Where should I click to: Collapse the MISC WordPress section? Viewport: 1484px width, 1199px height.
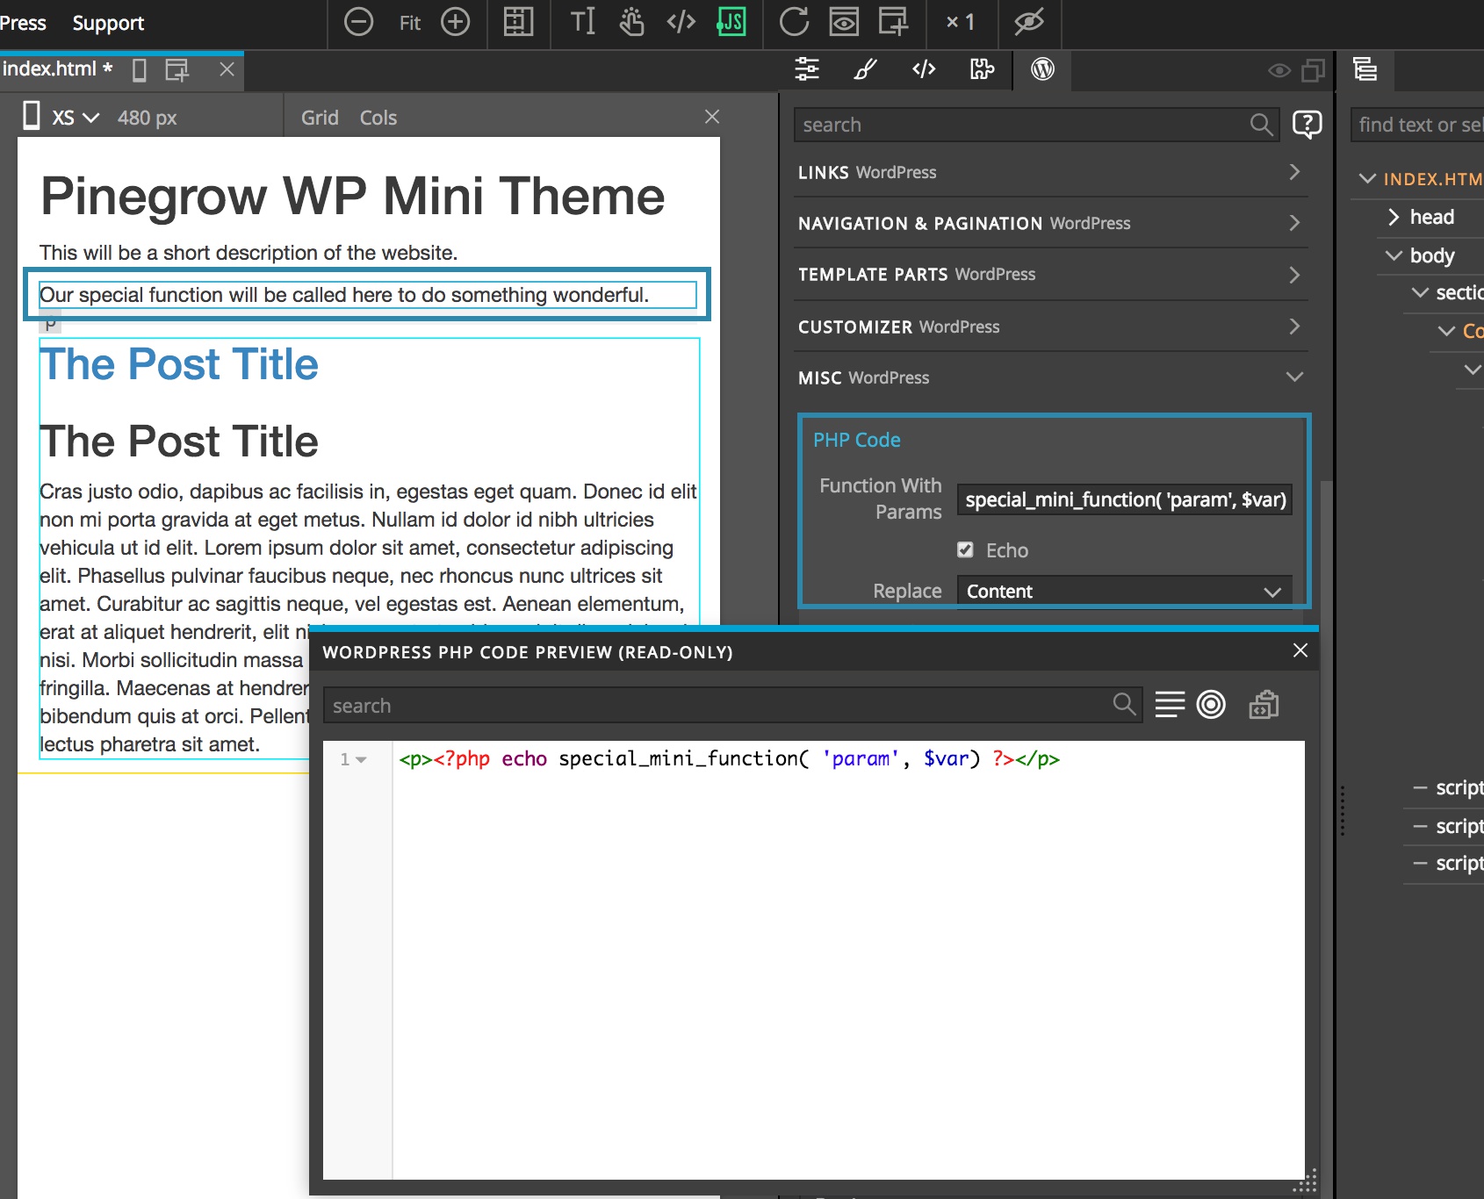click(x=1050, y=377)
